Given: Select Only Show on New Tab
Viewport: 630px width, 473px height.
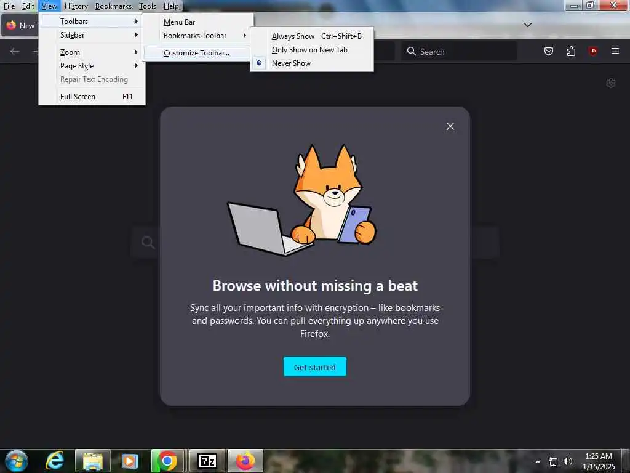Looking at the screenshot, I should coord(312,50).
